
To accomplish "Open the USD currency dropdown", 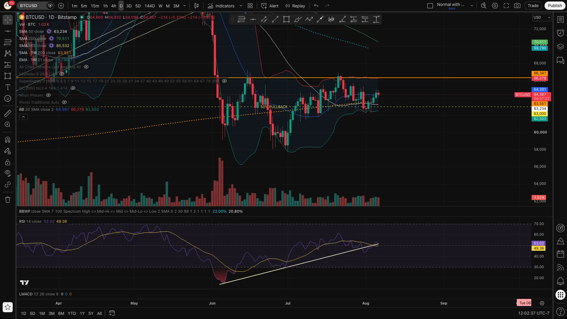I will 542,17.
